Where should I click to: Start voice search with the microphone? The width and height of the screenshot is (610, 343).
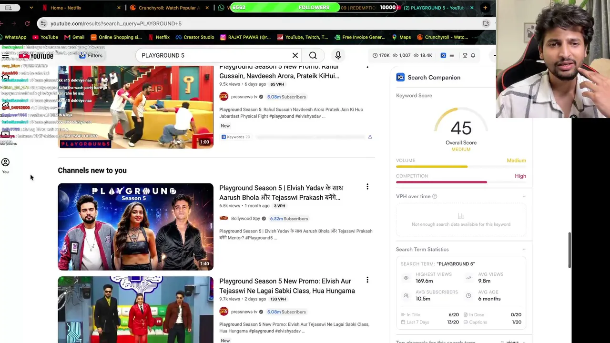tap(338, 55)
